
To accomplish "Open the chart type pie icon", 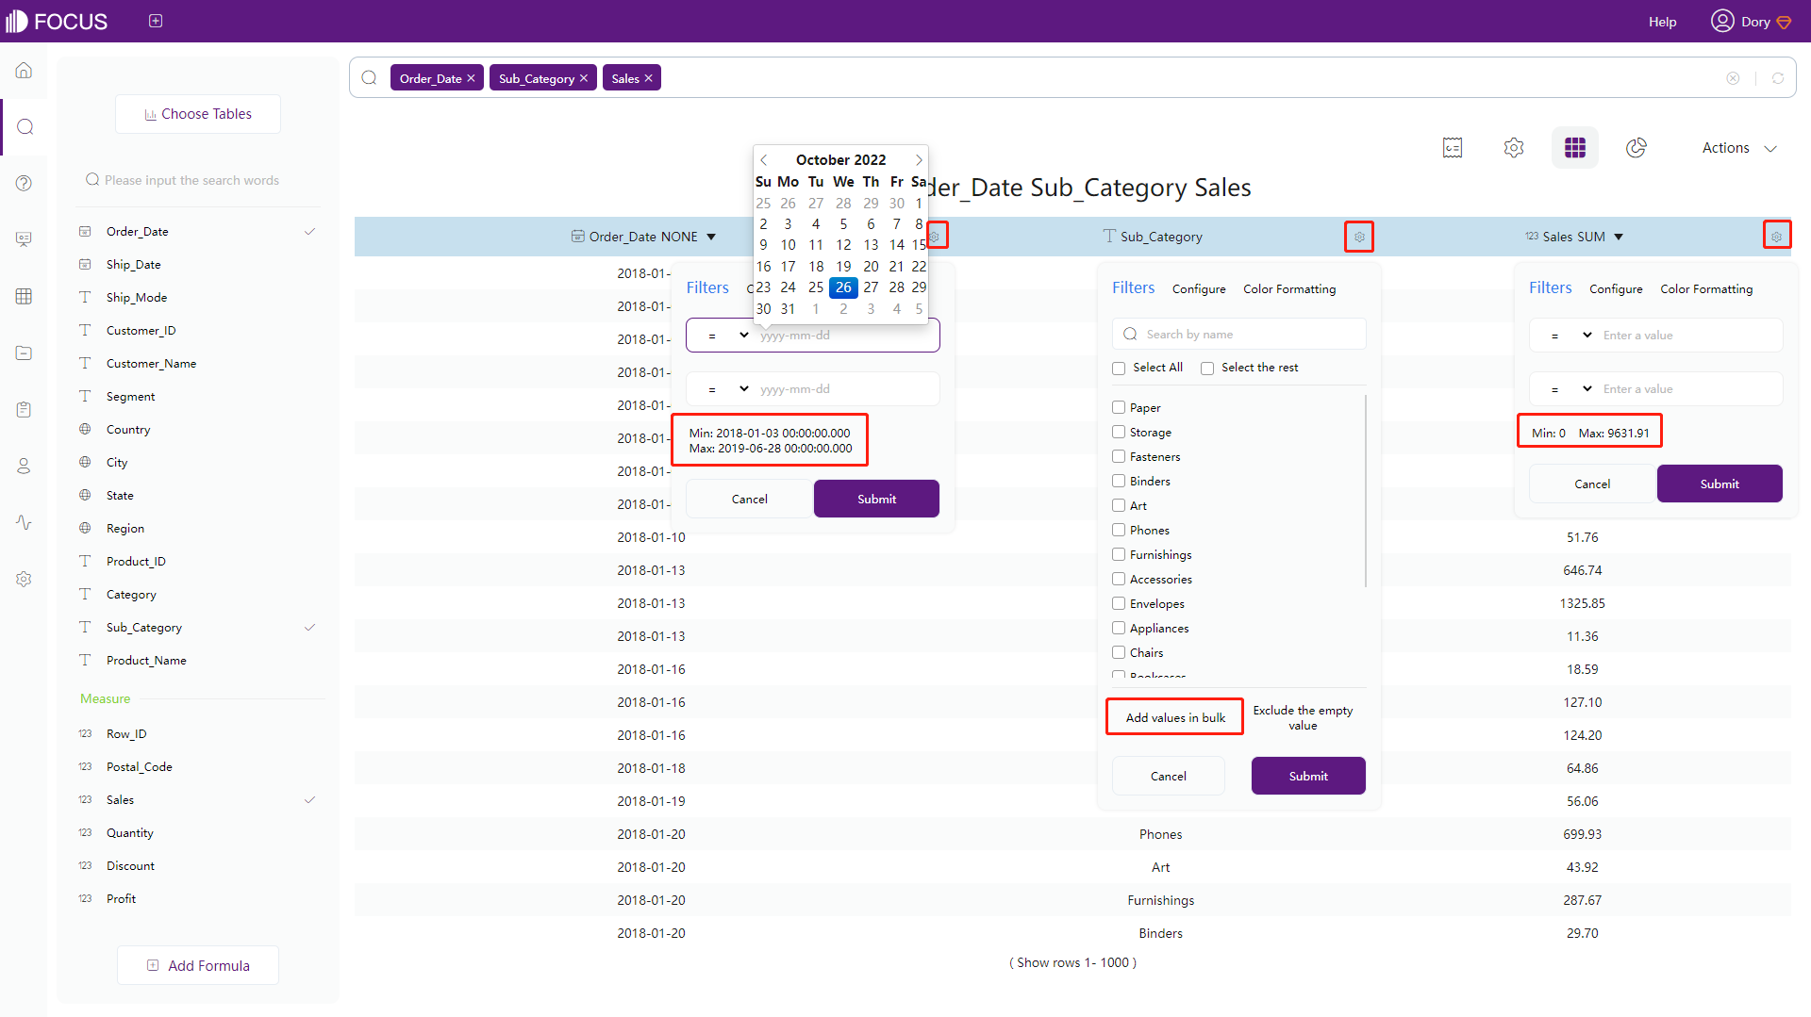I will (1637, 148).
